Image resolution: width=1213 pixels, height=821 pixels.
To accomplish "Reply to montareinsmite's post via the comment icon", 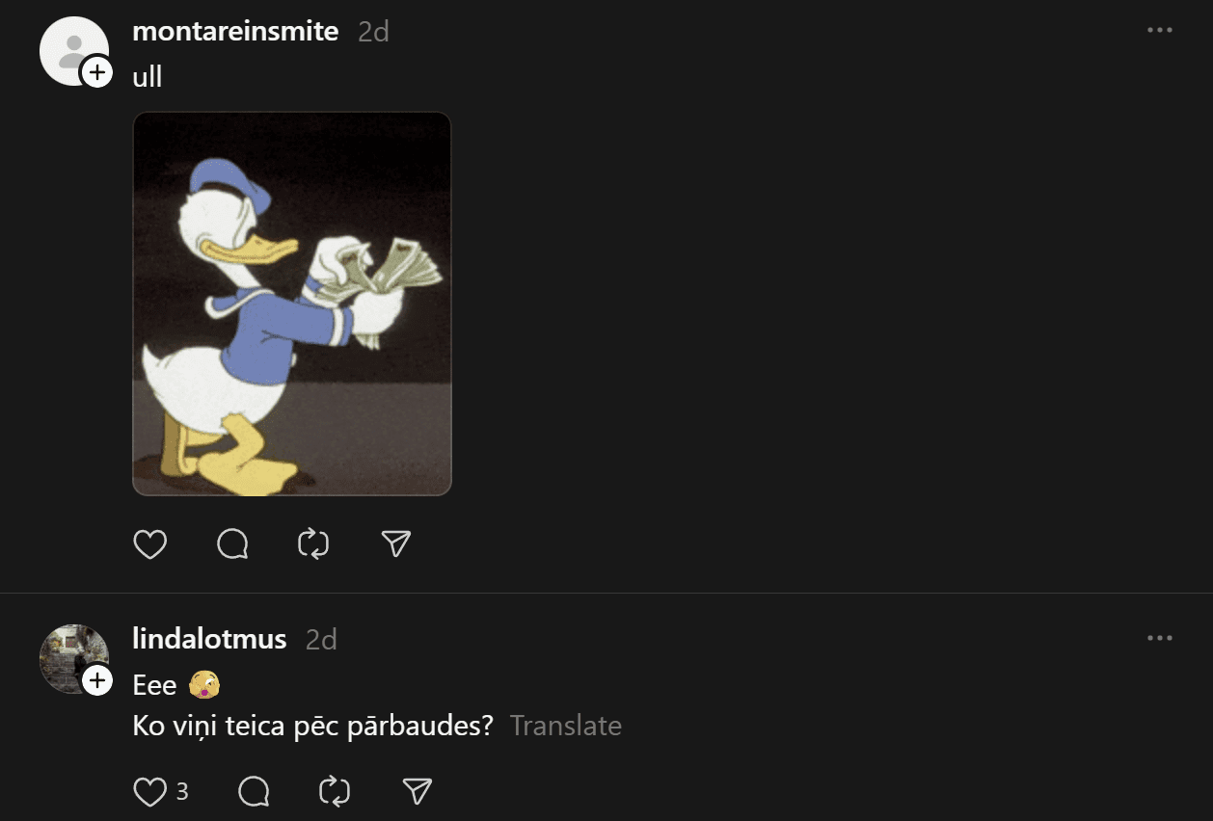I will click(232, 544).
